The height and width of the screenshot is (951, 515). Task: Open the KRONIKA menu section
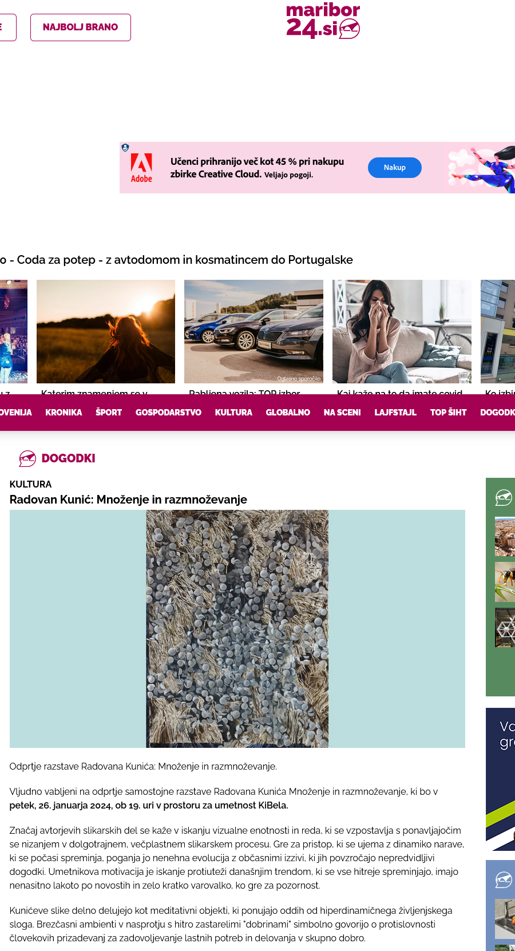pyautogui.click(x=64, y=413)
